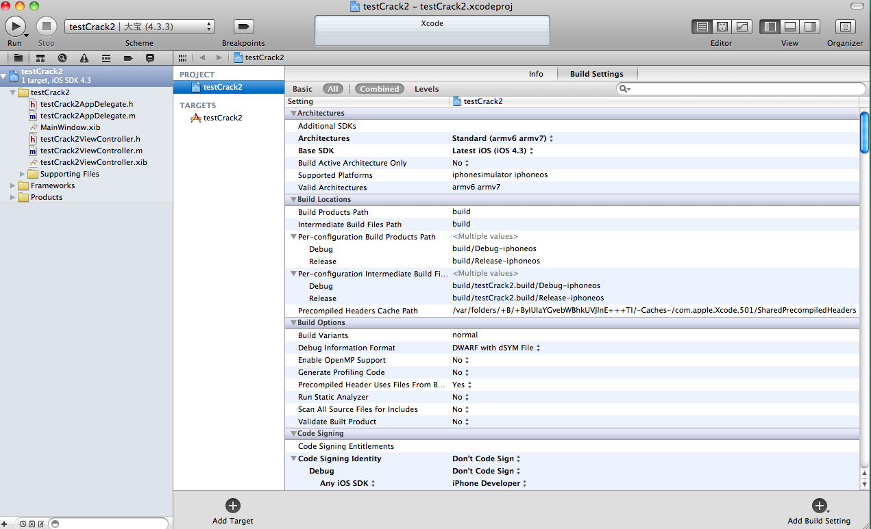Collapse the Code Signing section
Screen dimensions: 871x529
[293, 434]
